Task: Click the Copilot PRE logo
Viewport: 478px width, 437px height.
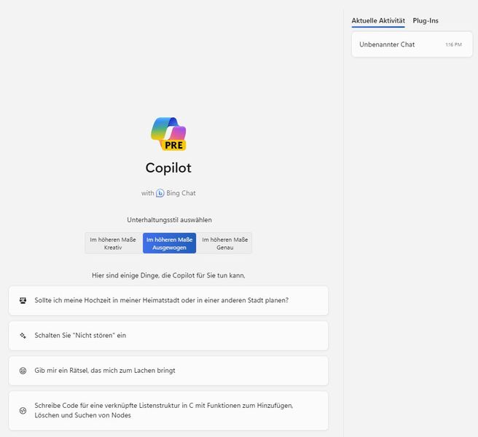Action: 168,134
